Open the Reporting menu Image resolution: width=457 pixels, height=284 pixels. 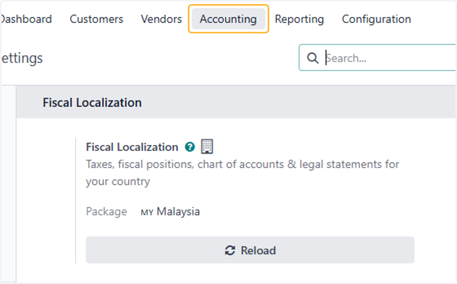(x=299, y=19)
